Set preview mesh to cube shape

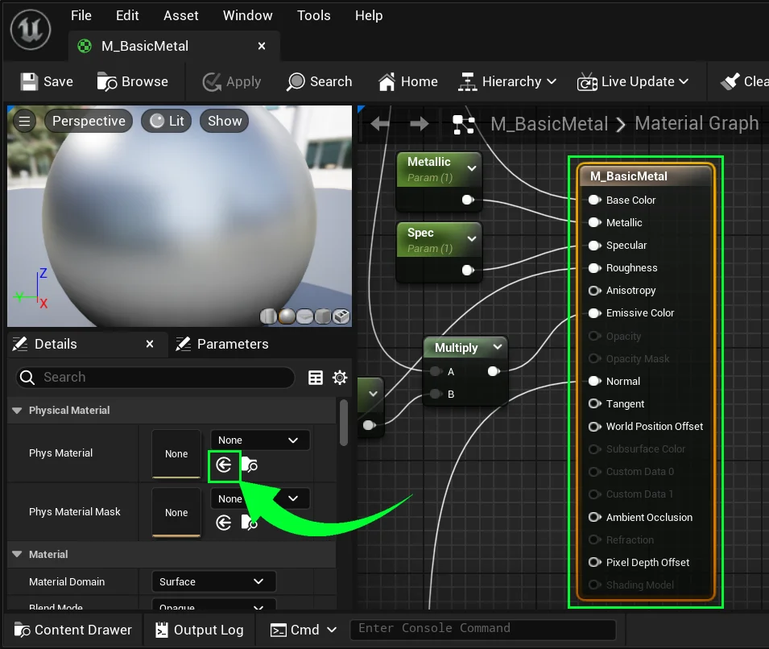(x=323, y=316)
